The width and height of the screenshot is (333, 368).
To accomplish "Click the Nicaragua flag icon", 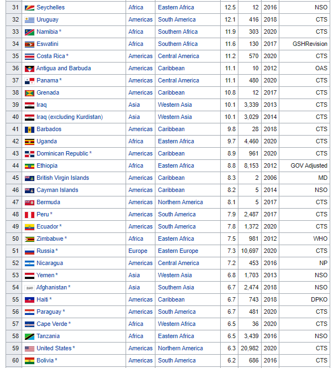I will (x=29, y=263).
